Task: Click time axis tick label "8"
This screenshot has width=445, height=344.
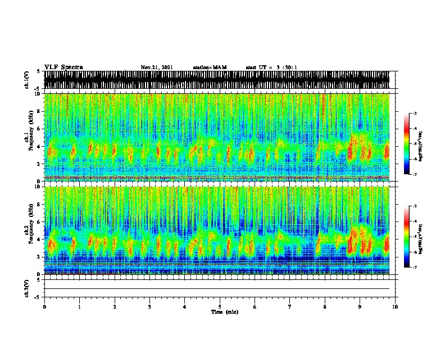Action: pos(325,306)
